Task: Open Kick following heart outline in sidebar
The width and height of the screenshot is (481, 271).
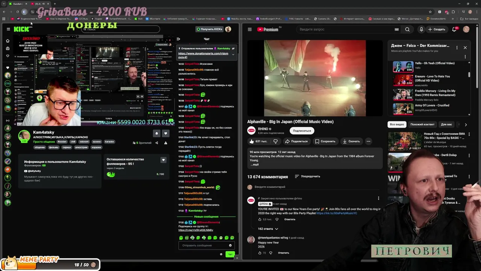Action: (x=8, y=56)
